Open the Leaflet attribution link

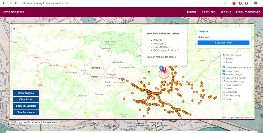pos(223,118)
